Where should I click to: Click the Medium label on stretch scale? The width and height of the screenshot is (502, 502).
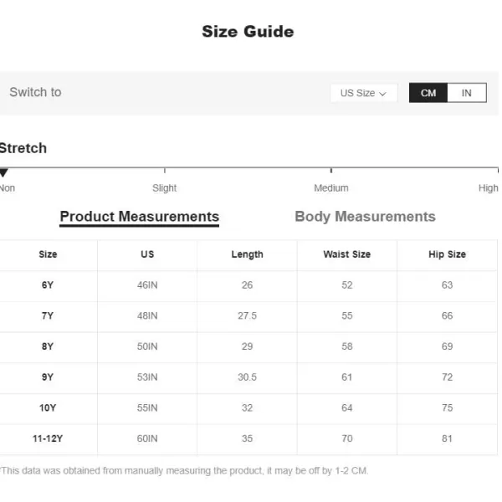coord(331,188)
